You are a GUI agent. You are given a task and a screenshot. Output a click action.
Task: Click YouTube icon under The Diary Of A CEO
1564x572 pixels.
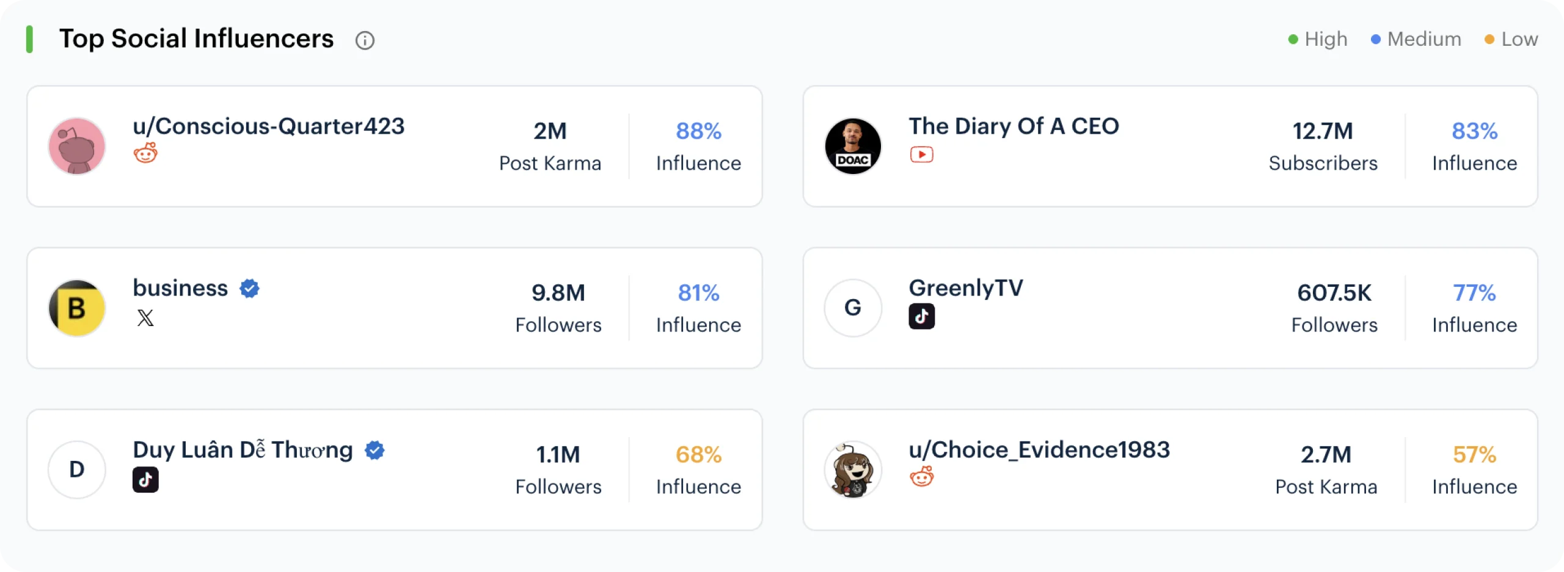(x=921, y=154)
